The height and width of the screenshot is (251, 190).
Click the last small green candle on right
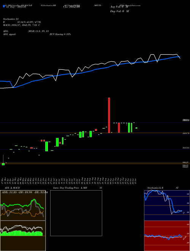click(x=136, y=128)
